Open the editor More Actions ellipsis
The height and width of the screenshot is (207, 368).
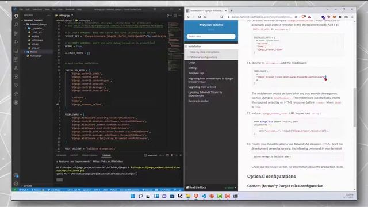[180, 16]
